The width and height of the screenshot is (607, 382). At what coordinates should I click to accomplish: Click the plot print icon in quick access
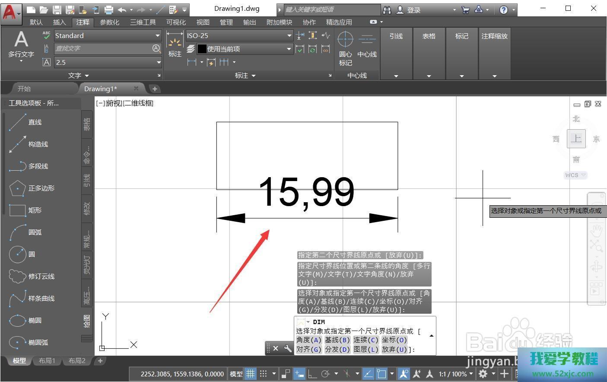109,10
